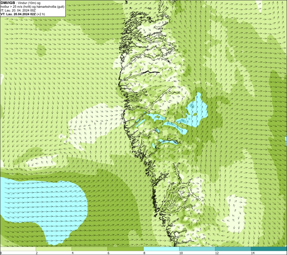Screen dimensions: 287x255
Task: Pick the palest 0–2 colorbar segment
Action: [18, 249]
